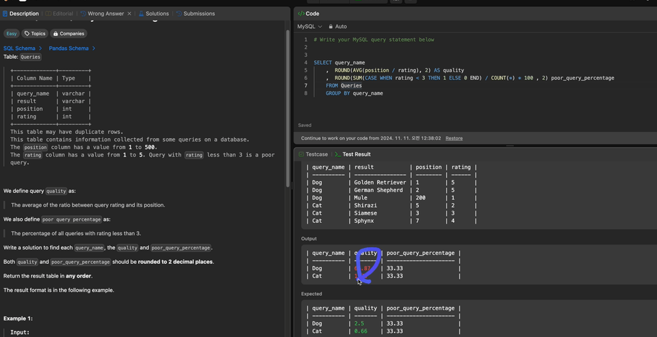The width and height of the screenshot is (657, 337).
Task: Click the poor query percentage code badge
Action: (x=72, y=219)
